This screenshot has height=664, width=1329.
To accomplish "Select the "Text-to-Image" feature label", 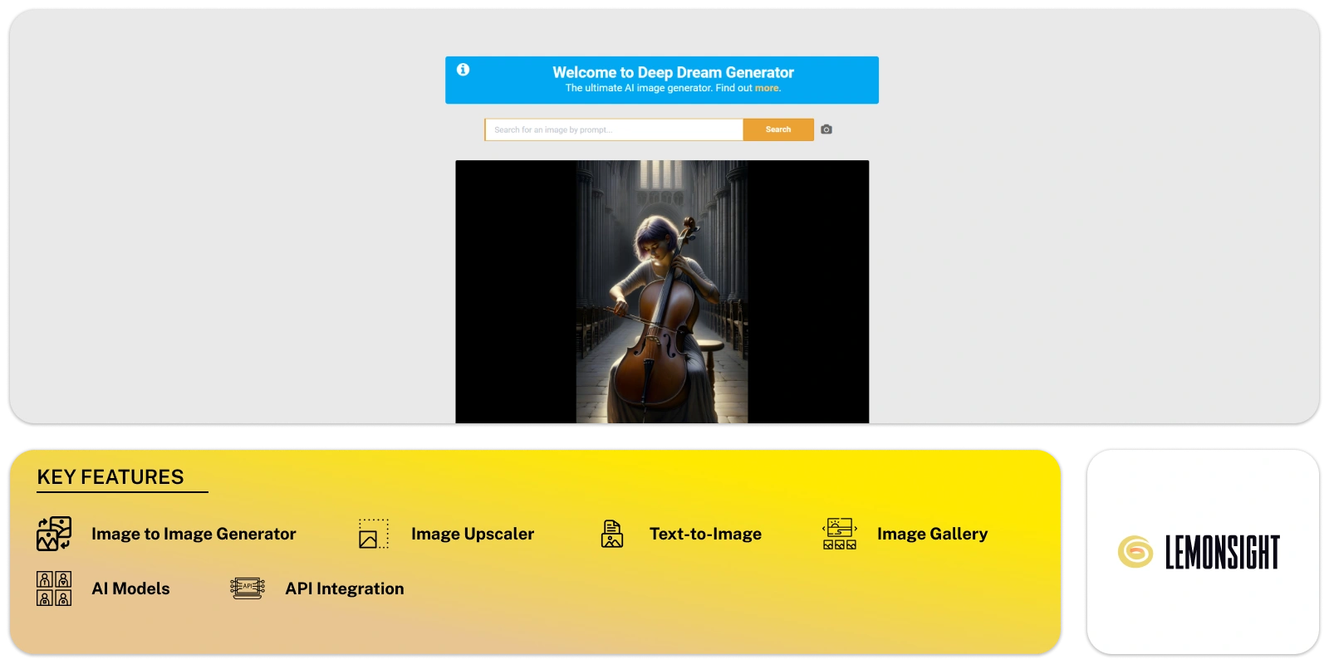I will pos(705,534).
